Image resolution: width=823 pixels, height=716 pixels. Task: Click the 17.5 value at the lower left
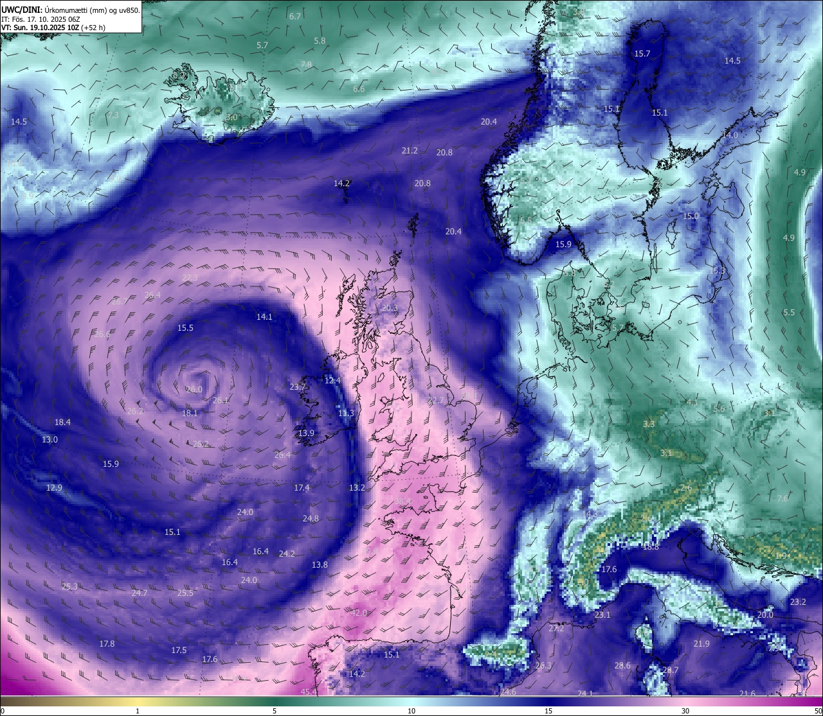(179, 651)
